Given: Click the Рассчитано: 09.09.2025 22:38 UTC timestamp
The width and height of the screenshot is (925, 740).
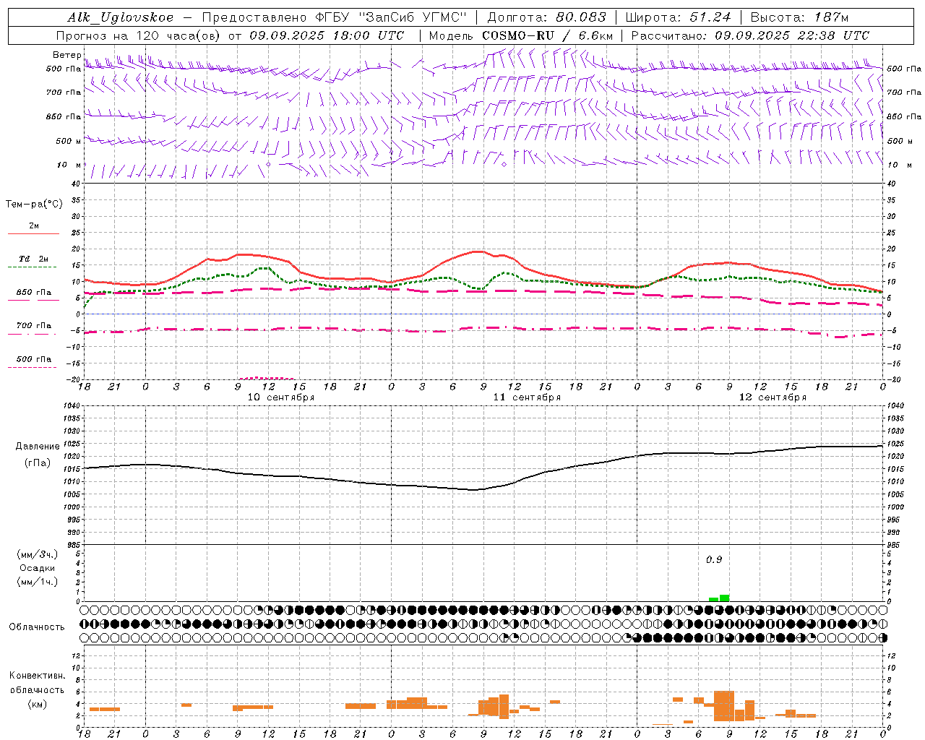Looking at the screenshot, I should [x=750, y=35].
